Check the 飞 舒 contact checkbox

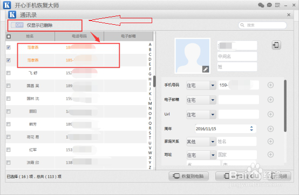point(9,73)
